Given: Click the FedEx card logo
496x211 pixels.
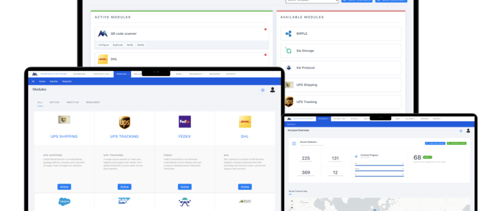Looking at the screenshot, I should pos(185,121).
